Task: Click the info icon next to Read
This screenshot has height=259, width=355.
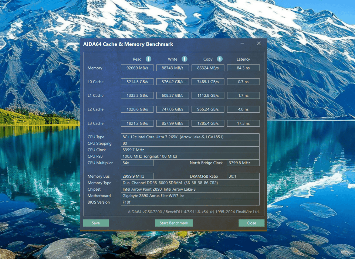Action: pyautogui.click(x=148, y=59)
